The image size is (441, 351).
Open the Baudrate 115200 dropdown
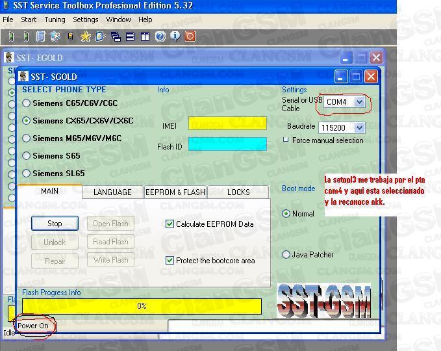click(x=359, y=128)
